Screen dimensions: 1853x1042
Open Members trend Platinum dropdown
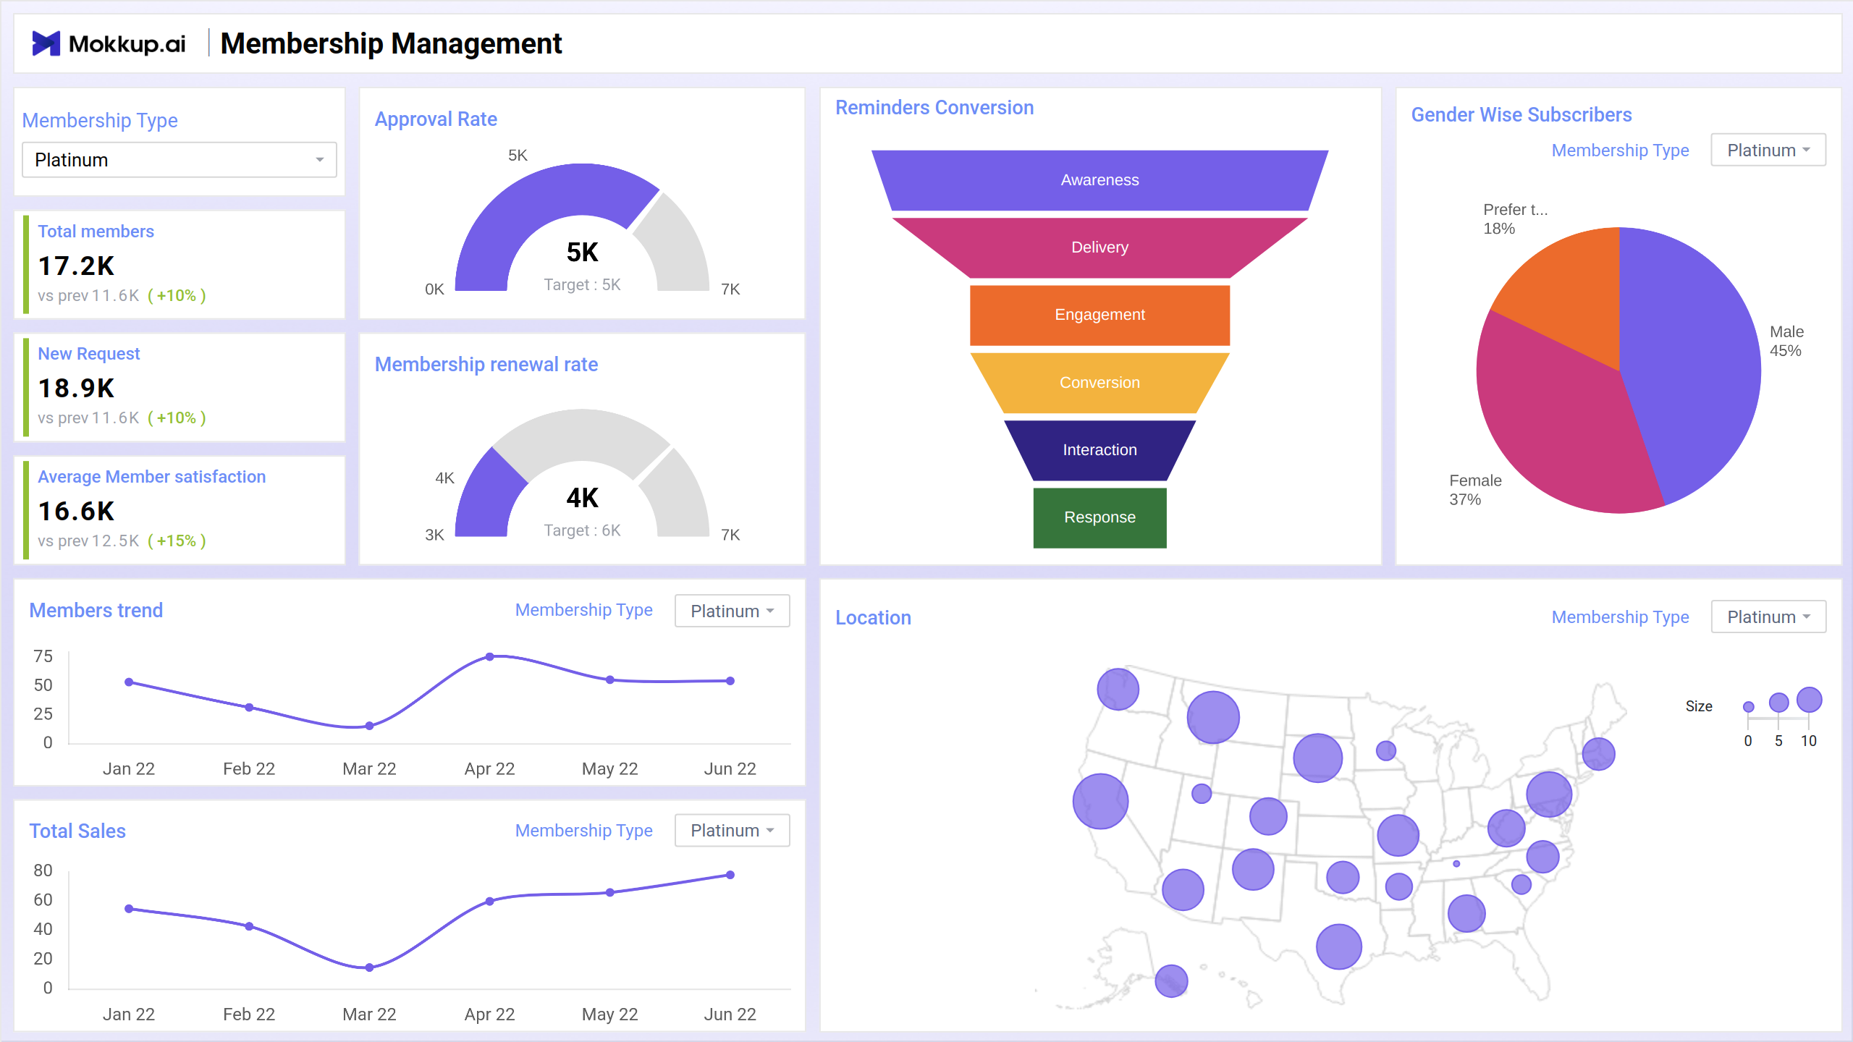coord(732,611)
